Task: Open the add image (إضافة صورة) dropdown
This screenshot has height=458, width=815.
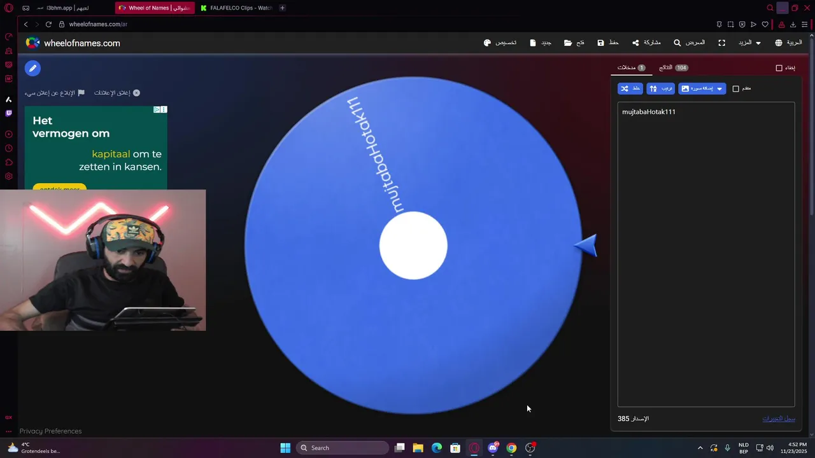Action: 702,88
